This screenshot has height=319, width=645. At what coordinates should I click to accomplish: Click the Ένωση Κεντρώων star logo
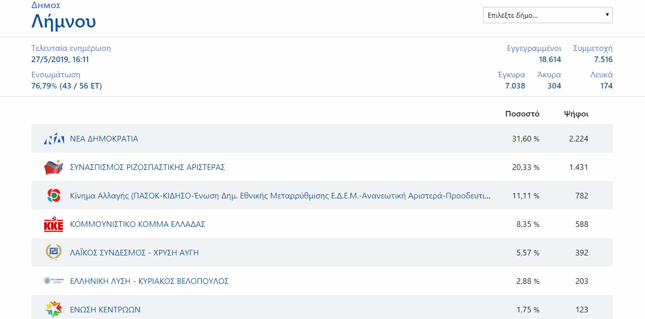point(53,309)
